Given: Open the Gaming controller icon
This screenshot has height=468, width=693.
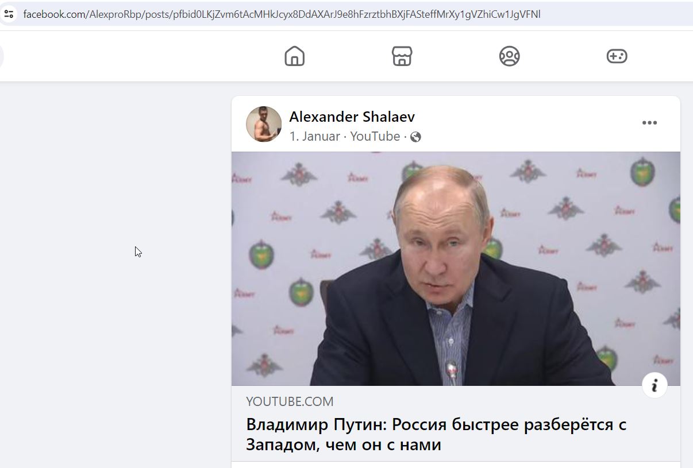Looking at the screenshot, I should 617,56.
